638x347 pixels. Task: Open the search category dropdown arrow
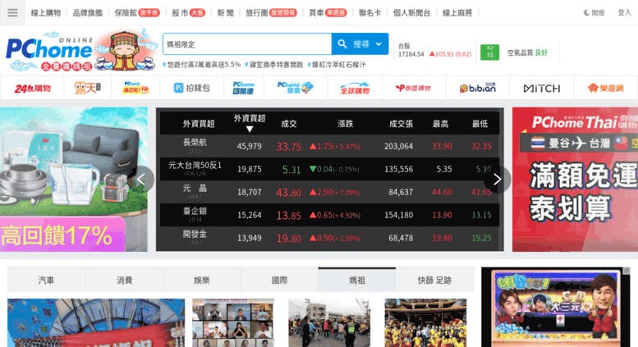coord(379,43)
